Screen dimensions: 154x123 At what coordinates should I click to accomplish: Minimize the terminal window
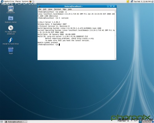(x=108, y=6)
